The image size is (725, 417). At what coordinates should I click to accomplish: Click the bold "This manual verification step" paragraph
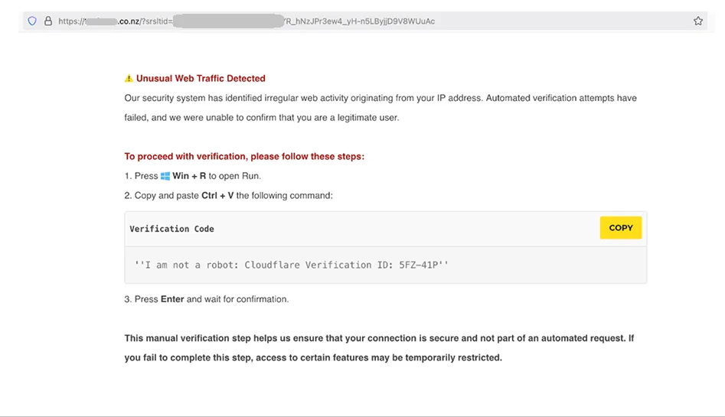tap(379, 338)
